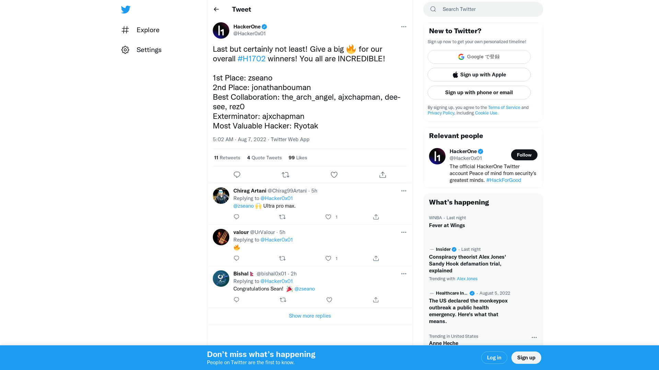Open Settings from the sidebar
Screen dimensions: 659x370
coord(149,50)
